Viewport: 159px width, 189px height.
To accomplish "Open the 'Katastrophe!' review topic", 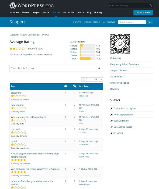I will click(x=18, y=105).
